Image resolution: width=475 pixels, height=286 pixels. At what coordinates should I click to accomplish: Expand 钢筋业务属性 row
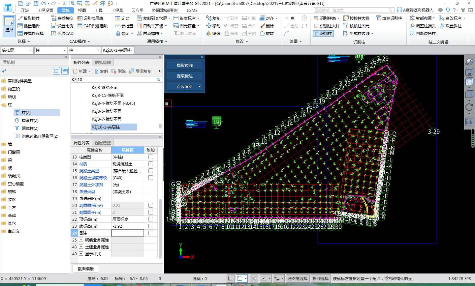tap(81, 240)
